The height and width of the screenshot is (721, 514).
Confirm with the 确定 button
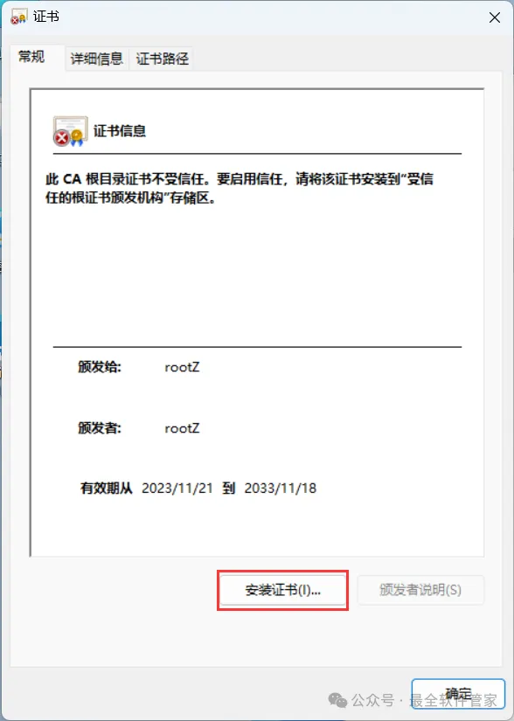[458, 694]
